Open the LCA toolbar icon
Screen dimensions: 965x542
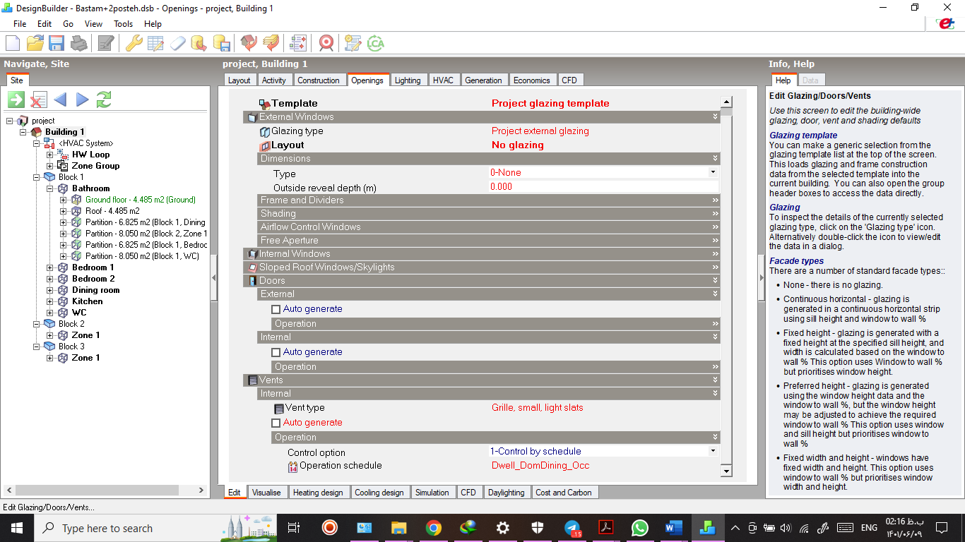click(x=375, y=43)
